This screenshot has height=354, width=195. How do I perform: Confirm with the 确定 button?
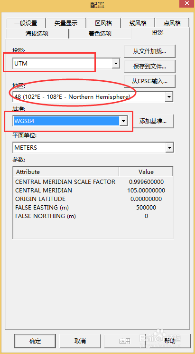(35, 341)
